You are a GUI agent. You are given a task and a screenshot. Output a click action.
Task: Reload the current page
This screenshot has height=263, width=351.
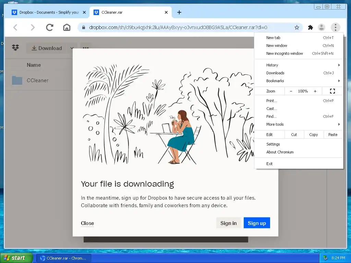[50, 27]
